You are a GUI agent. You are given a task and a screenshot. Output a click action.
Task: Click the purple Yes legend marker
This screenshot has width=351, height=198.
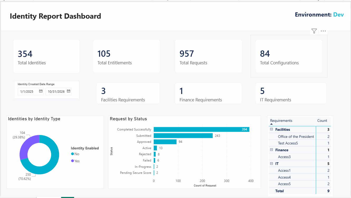(73, 161)
